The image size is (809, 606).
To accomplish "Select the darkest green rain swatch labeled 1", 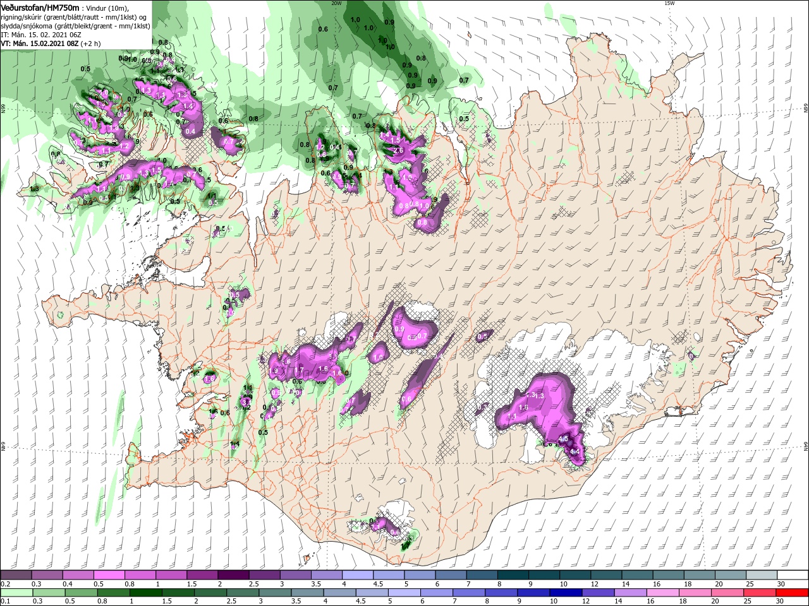I will (x=145, y=593).
